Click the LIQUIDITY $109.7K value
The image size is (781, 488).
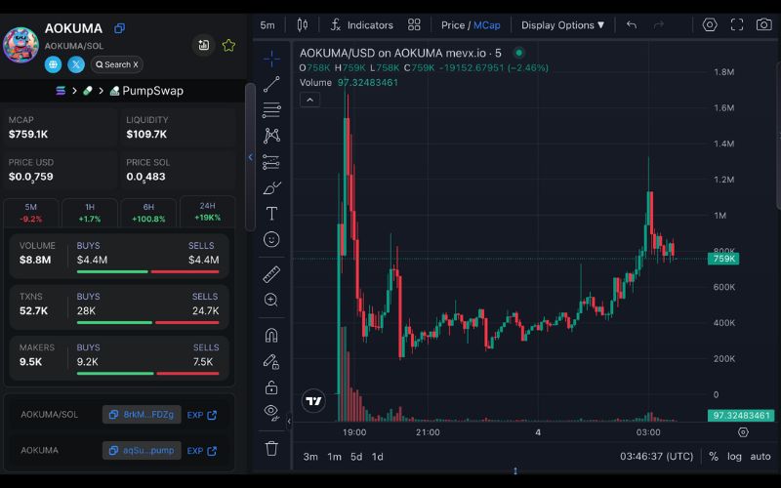click(146, 134)
